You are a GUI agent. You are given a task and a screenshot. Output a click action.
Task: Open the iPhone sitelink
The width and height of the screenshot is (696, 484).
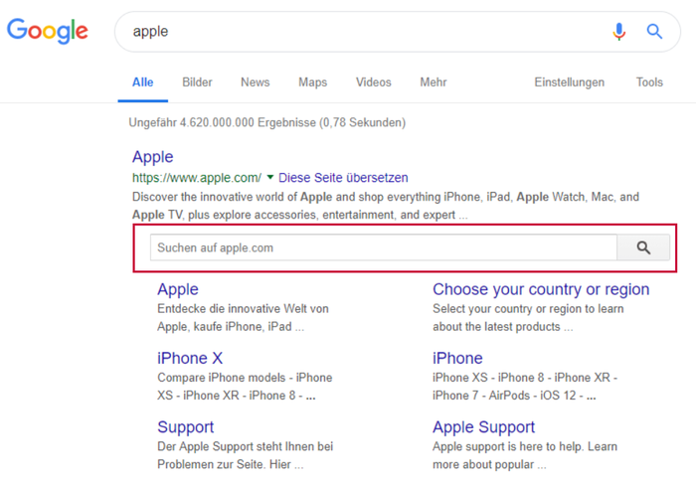(x=457, y=358)
